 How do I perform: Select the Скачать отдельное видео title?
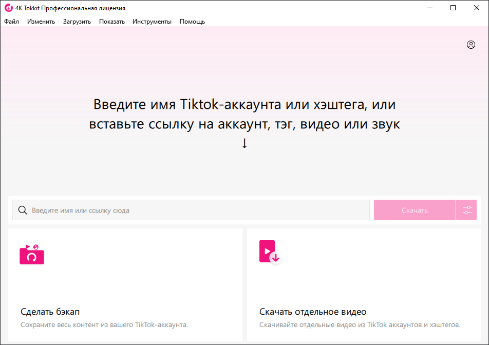tap(313, 312)
